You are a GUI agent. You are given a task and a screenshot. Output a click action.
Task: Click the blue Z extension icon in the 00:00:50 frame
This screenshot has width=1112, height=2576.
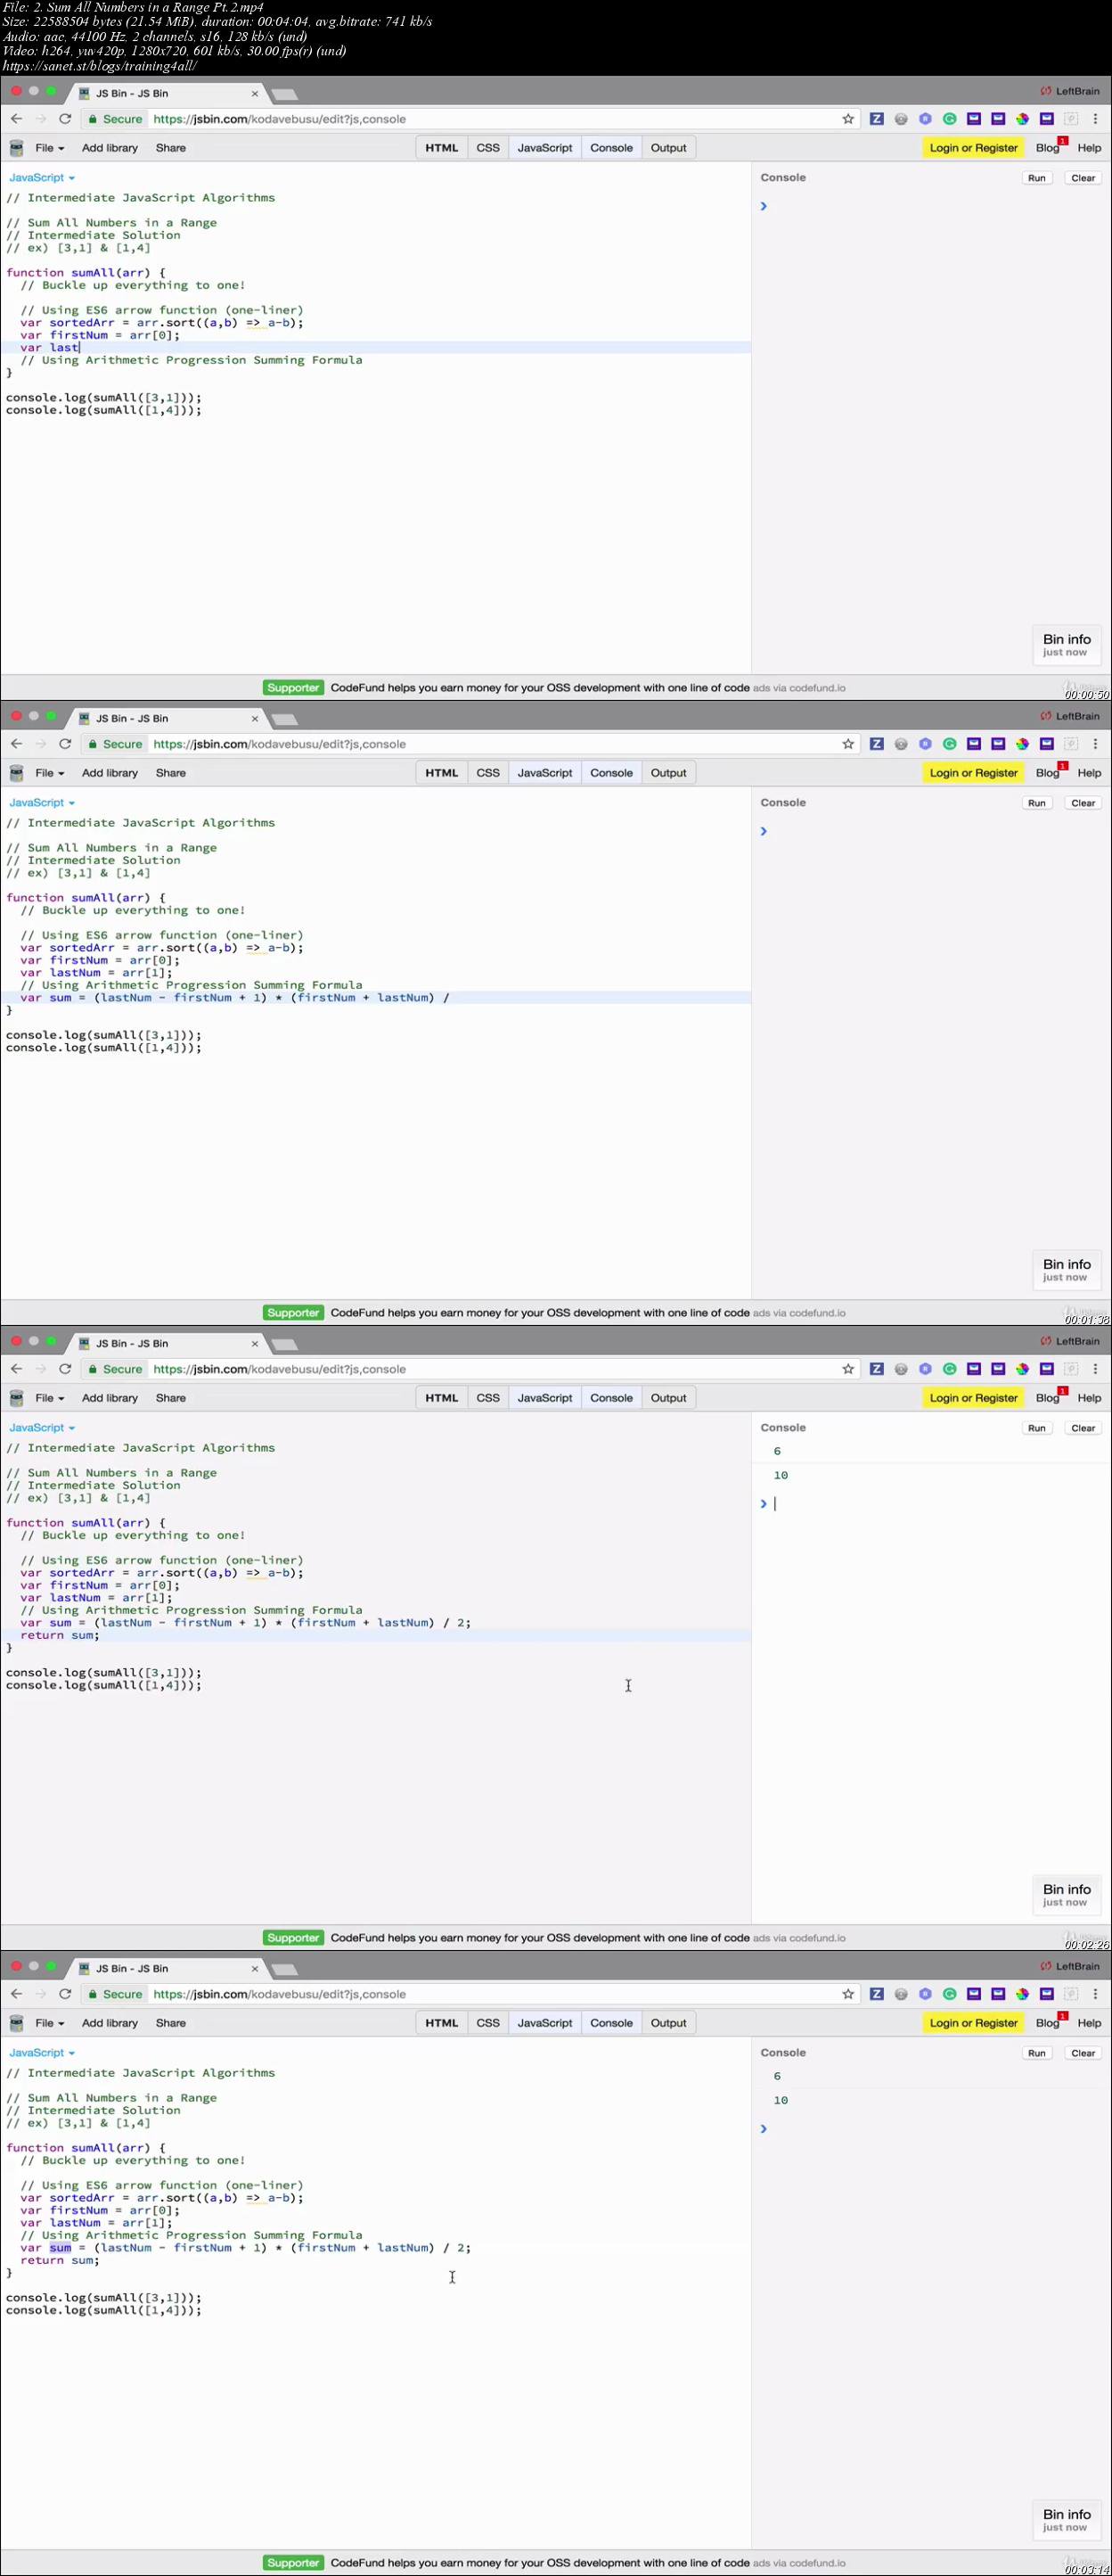[876, 119]
